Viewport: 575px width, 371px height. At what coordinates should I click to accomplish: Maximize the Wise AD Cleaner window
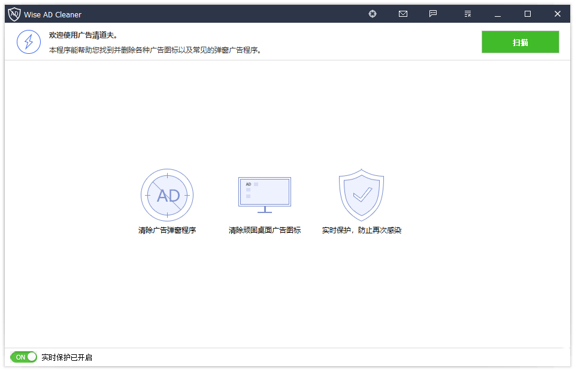coord(528,14)
